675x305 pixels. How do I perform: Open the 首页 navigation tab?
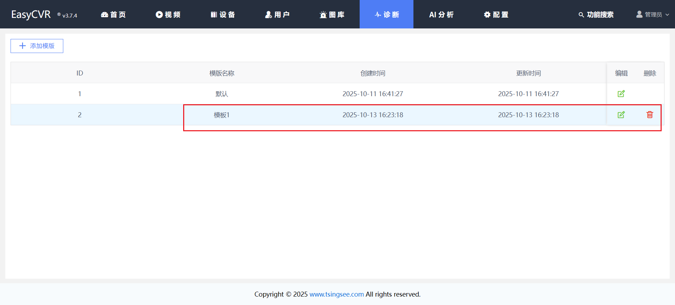(113, 15)
